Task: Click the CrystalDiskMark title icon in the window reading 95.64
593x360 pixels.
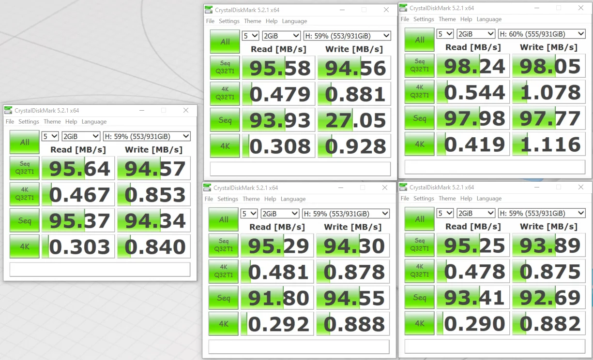Action: tap(8, 110)
